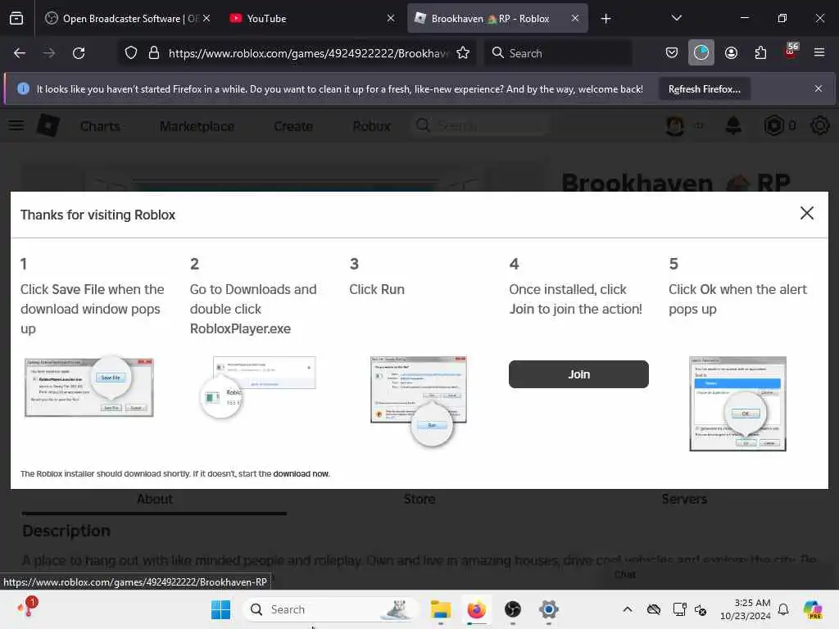
Task: Open Windows notification bell
Action: [x=783, y=609]
